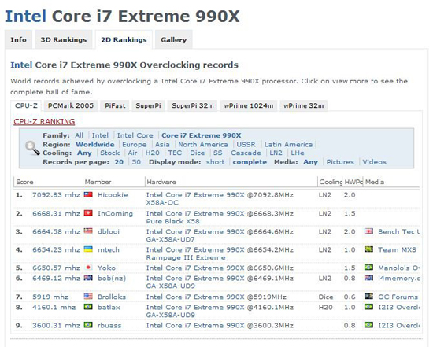Screen dimensions: 433x347
Task: Set cooling filter to LHe
Action: (x=298, y=153)
